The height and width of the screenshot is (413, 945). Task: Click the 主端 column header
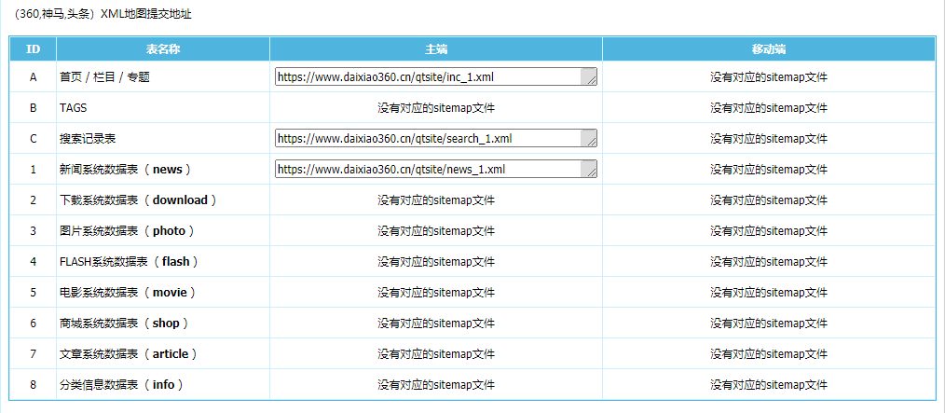coord(436,48)
